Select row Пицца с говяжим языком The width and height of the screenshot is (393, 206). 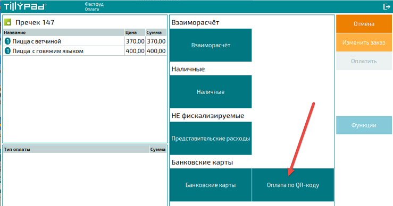click(x=85, y=51)
